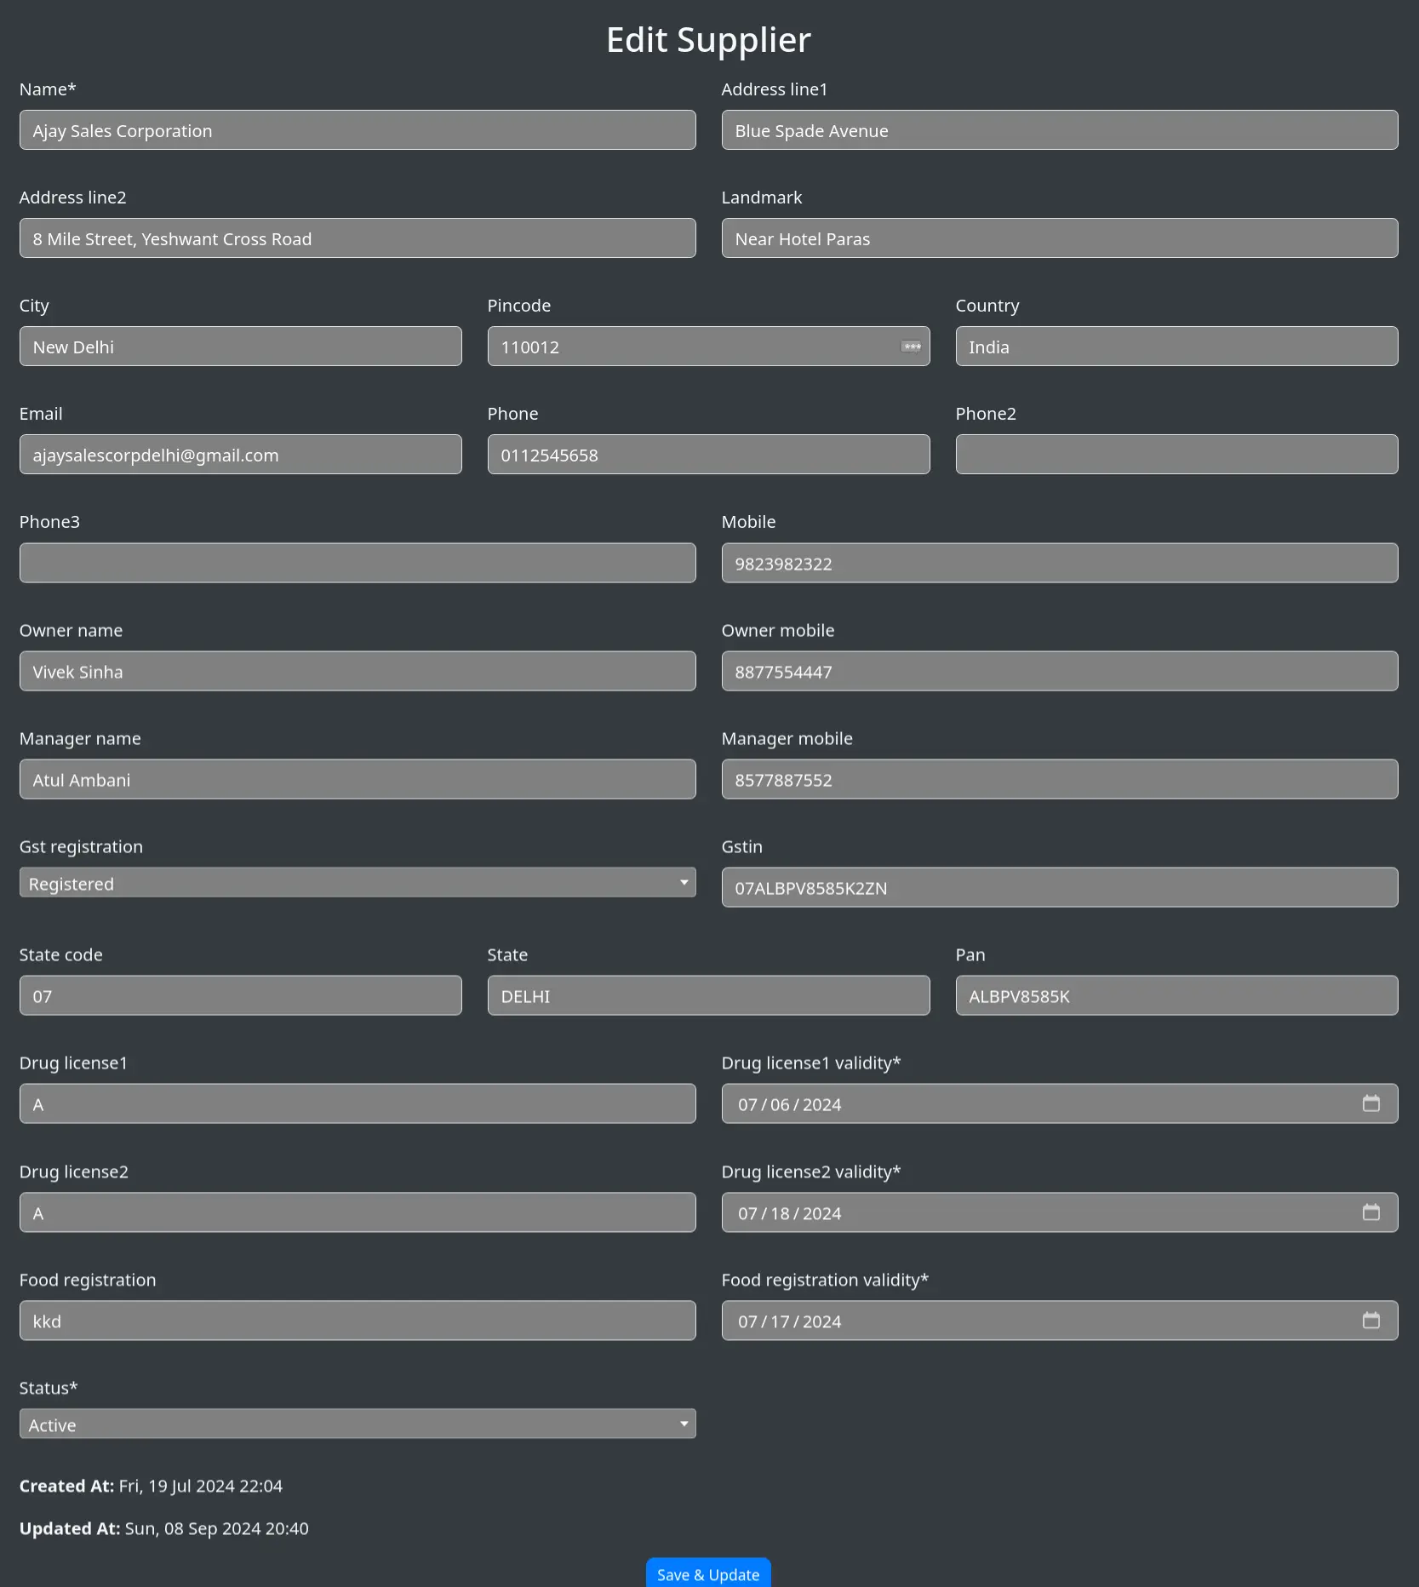Click the Landmark label
Screen dimensions: 1419x1587
(x=762, y=198)
